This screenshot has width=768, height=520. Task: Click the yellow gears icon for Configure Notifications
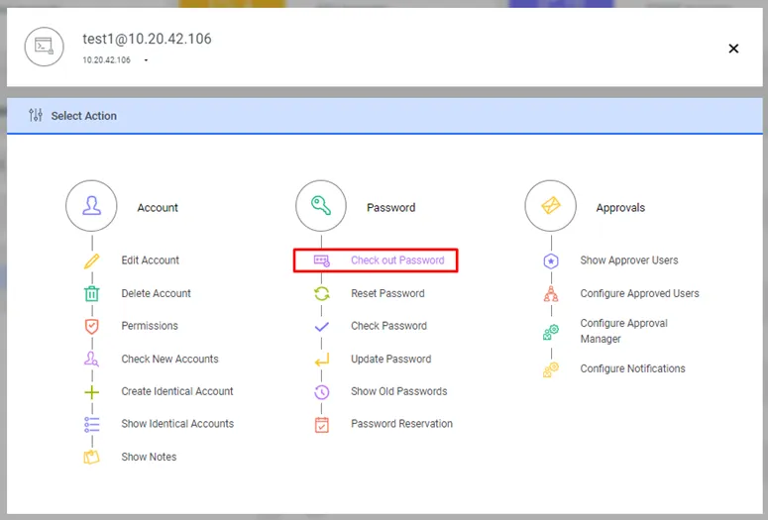[x=551, y=369]
